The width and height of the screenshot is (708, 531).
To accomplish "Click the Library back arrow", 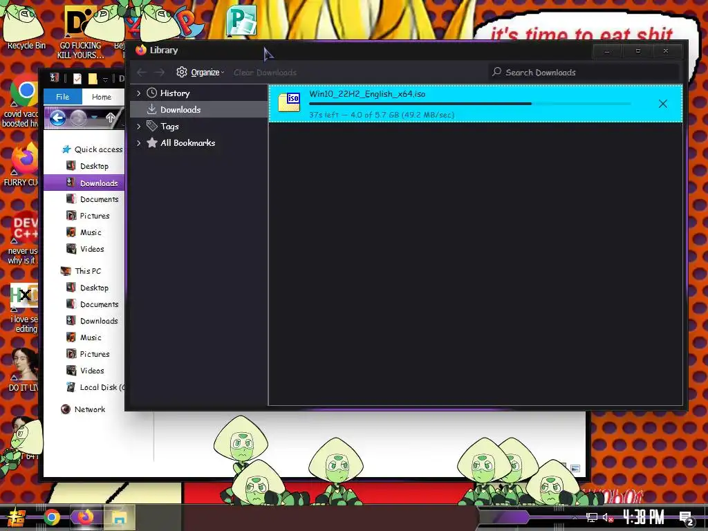I will click(142, 72).
